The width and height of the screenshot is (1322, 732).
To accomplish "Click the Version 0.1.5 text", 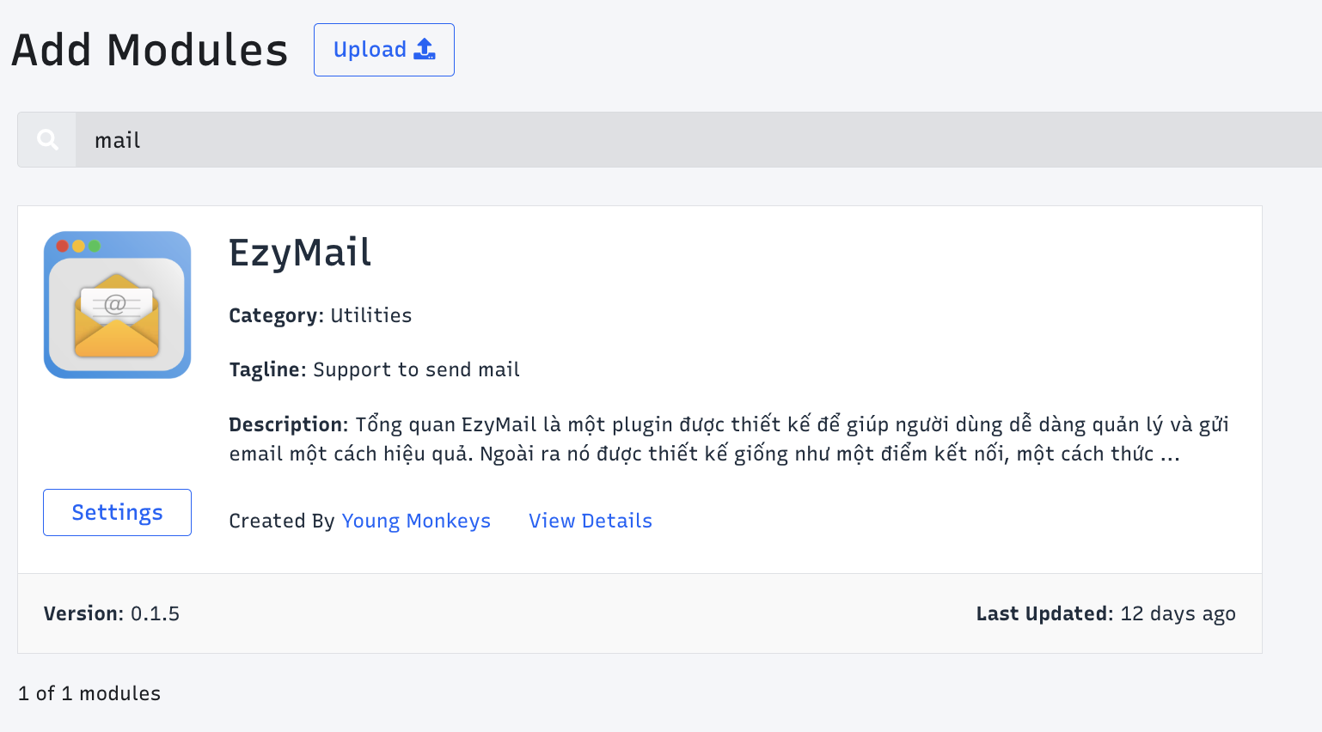I will [x=112, y=613].
